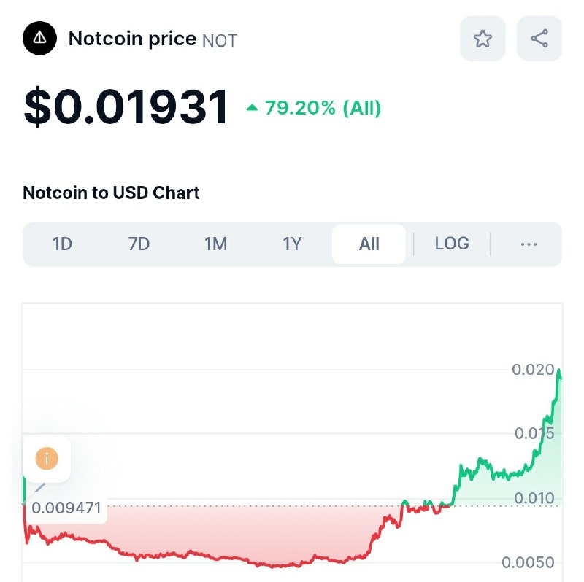The image size is (584, 582).
Task: Click the green price line peak
Action: pos(558,370)
